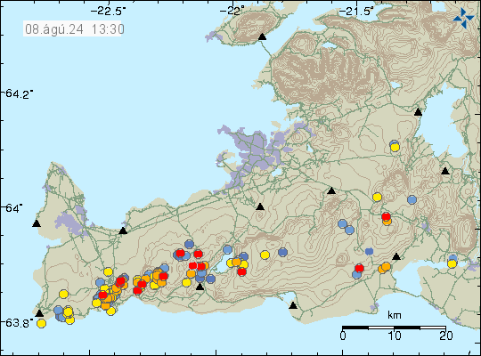The image size is (481, 356).
Task: Click the station triangle on far west coast
Action: coord(37,223)
